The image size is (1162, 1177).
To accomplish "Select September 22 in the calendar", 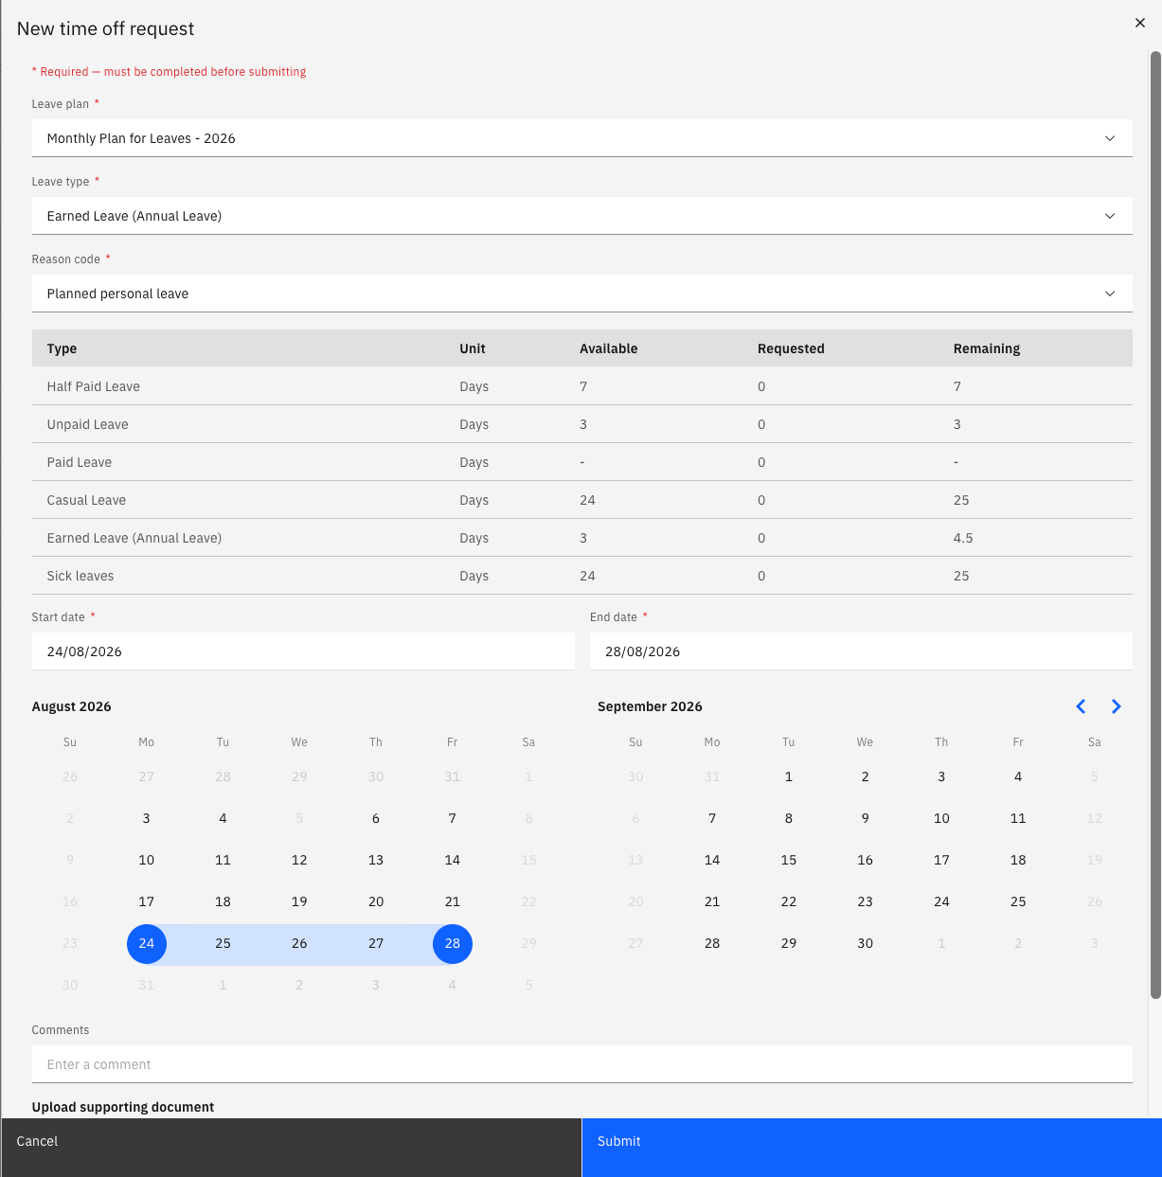I will tap(789, 902).
